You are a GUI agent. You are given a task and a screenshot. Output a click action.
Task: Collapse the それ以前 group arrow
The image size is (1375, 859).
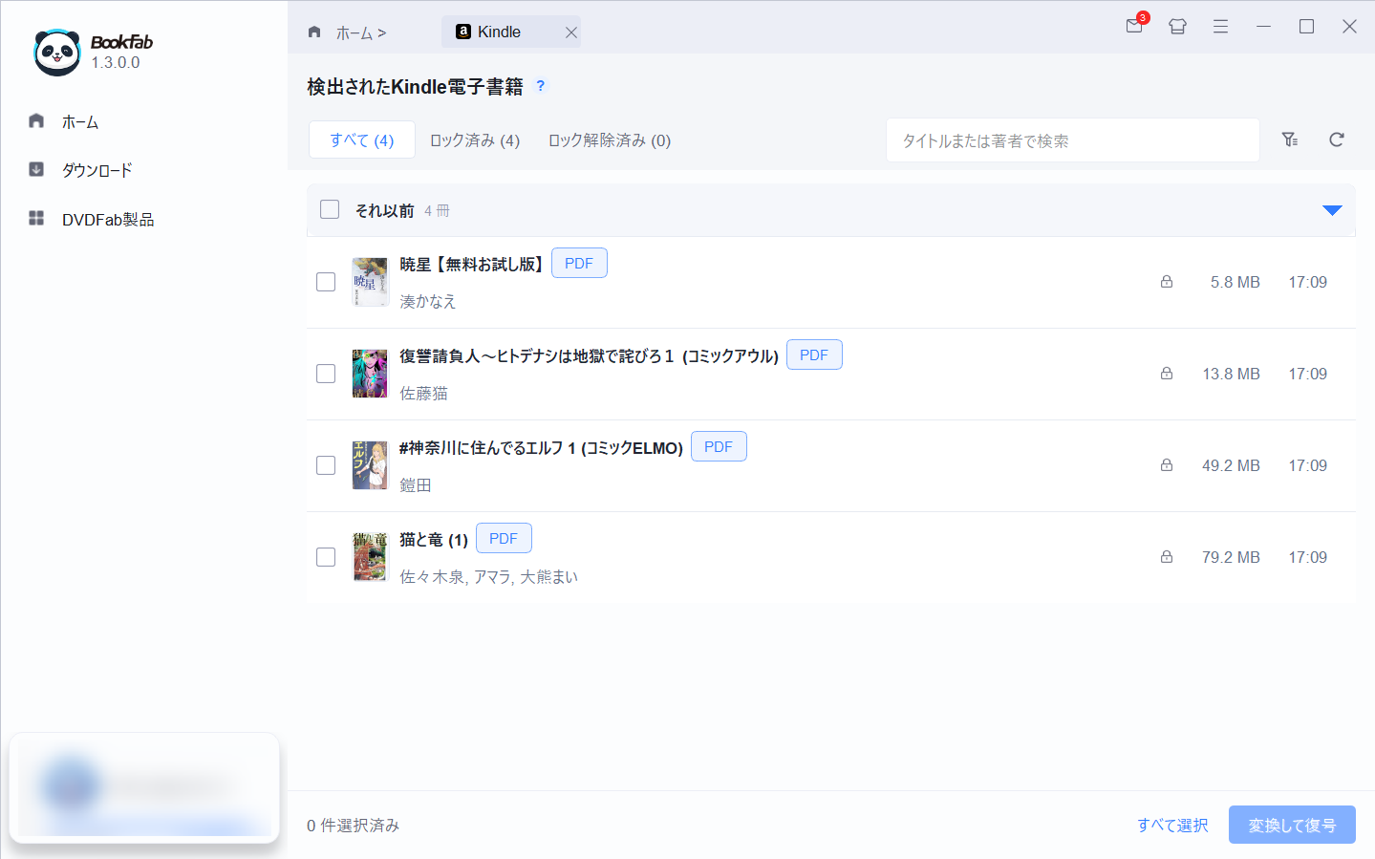[x=1332, y=210]
